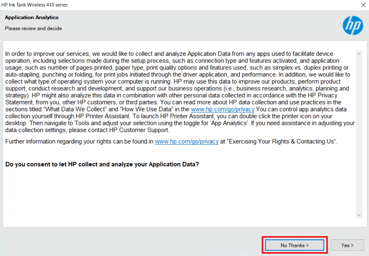Click "Please review and decide" text
Viewport: 369px width, 256px height.
point(33,28)
